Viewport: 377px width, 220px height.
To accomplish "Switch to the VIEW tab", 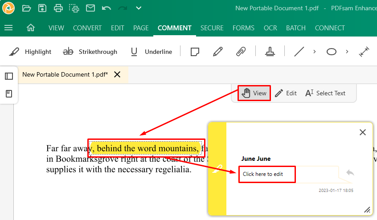I will 56,28.
